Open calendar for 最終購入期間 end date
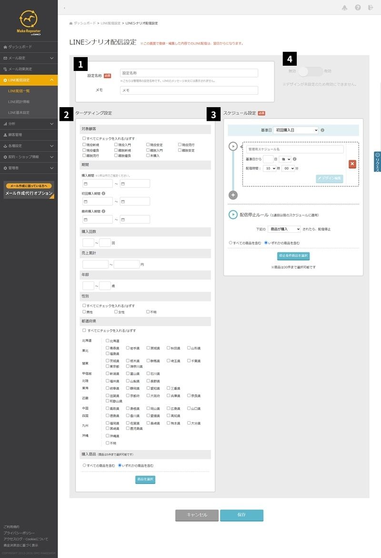The height and width of the screenshot is (558, 381). click(x=123, y=219)
